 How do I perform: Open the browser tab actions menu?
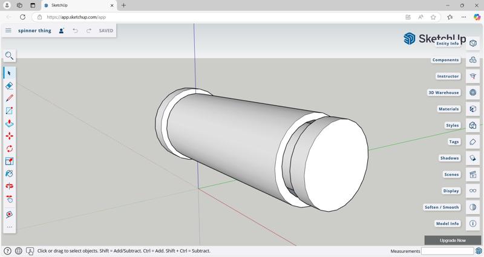33,5
